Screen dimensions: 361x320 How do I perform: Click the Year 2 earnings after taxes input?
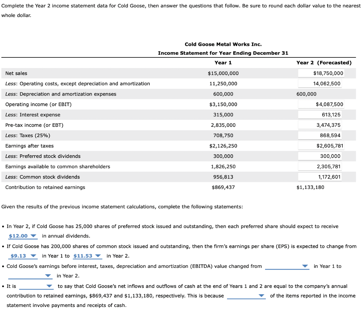321,146
